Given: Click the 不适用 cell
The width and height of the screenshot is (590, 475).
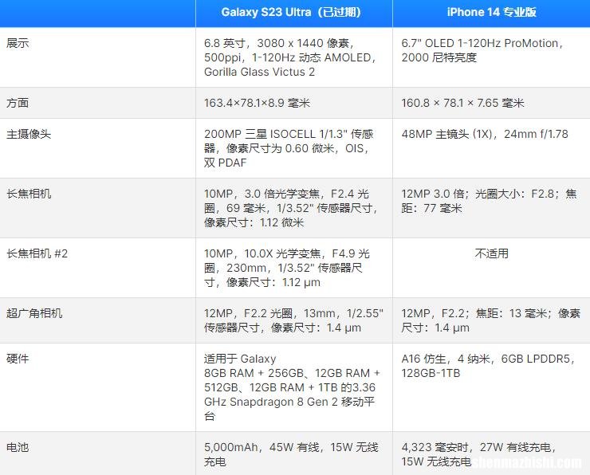Looking at the screenshot, I should (x=491, y=268).
